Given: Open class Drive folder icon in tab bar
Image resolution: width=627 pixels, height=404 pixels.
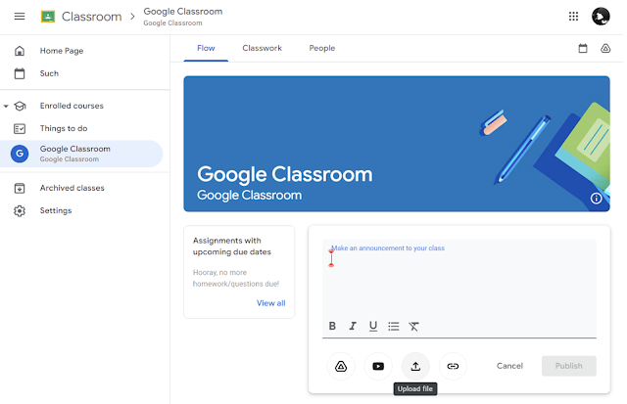Looking at the screenshot, I should [605, 48].
